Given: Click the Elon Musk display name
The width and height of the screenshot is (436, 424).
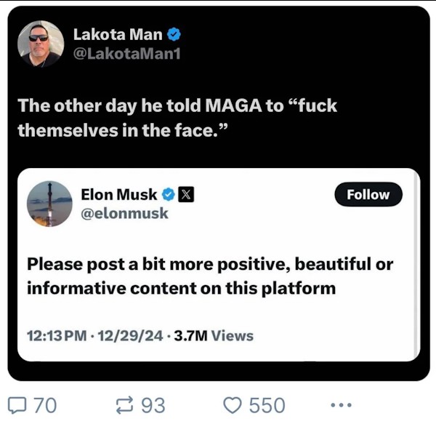Looking at the screenshot, I should (119, 194).
